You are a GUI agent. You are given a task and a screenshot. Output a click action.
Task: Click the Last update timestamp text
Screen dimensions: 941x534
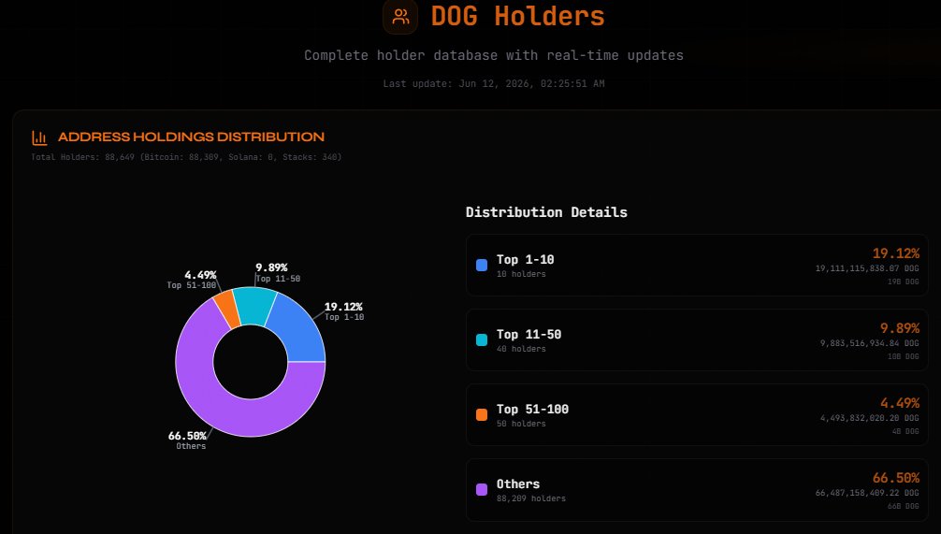(493, 83)
